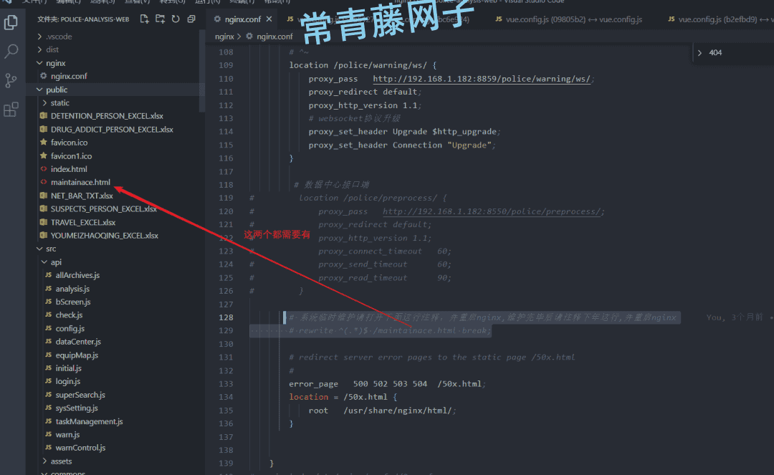Select favicon1.ico in explorer
The height and width of the screenshot is (475, 774).
tap(71, 156)
